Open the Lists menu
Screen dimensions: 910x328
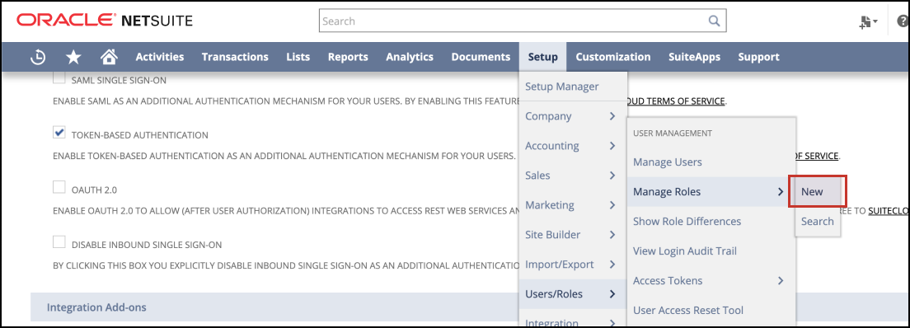pyautogui.click(x=298, y=57)
